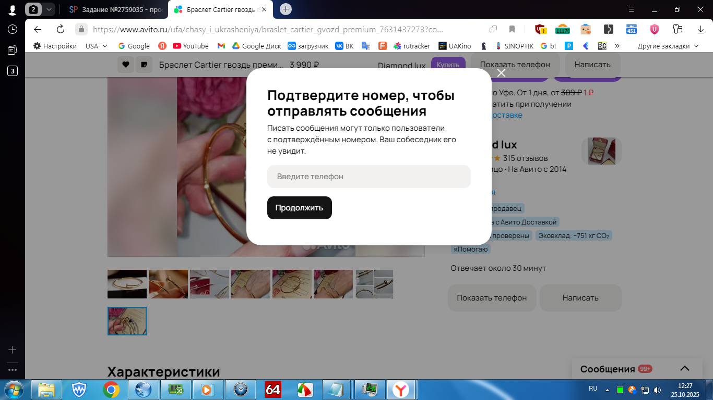Open the 'загрузчик' bookmark
The height and width of the screenshot is (400, 713).
[x=308, y=46]
